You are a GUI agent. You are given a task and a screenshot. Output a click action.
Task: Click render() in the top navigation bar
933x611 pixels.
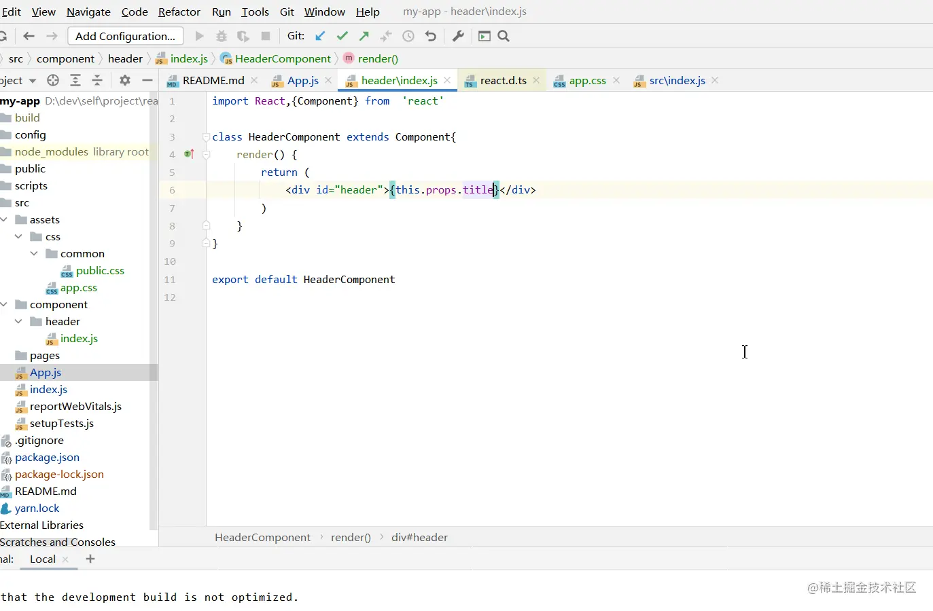click(378, 58)
